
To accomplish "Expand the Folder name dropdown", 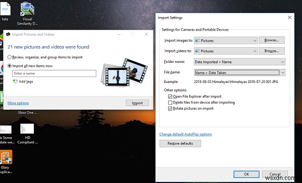I will [x=240, y=62].
